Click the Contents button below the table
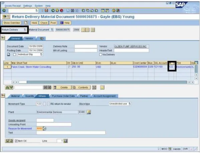The image size is (200, 153). point(81,87)
